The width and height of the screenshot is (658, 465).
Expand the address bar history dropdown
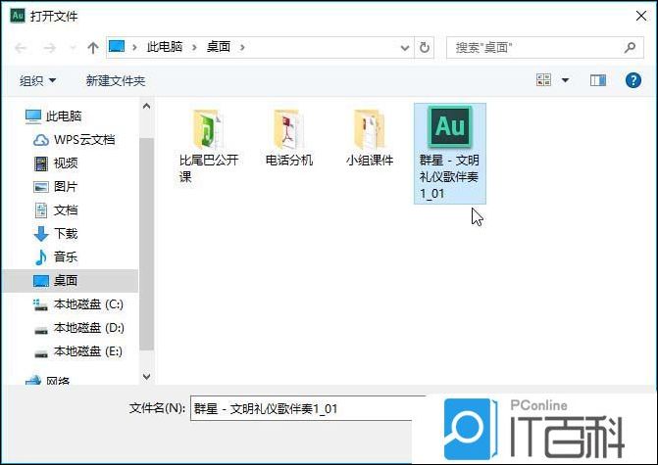coord(406,47)
